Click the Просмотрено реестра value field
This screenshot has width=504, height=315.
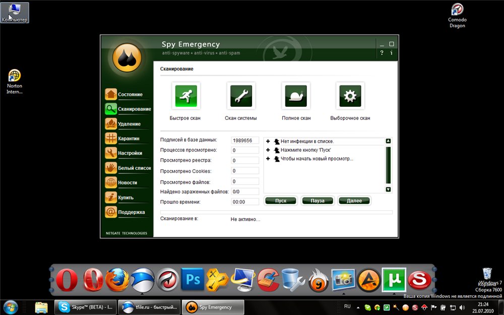pos(245,160)
